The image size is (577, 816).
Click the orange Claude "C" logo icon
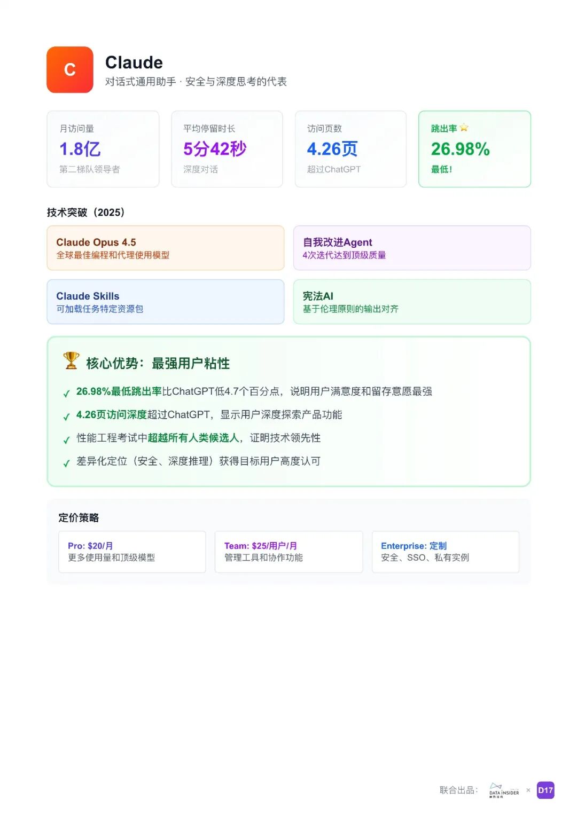click(70, 70)
